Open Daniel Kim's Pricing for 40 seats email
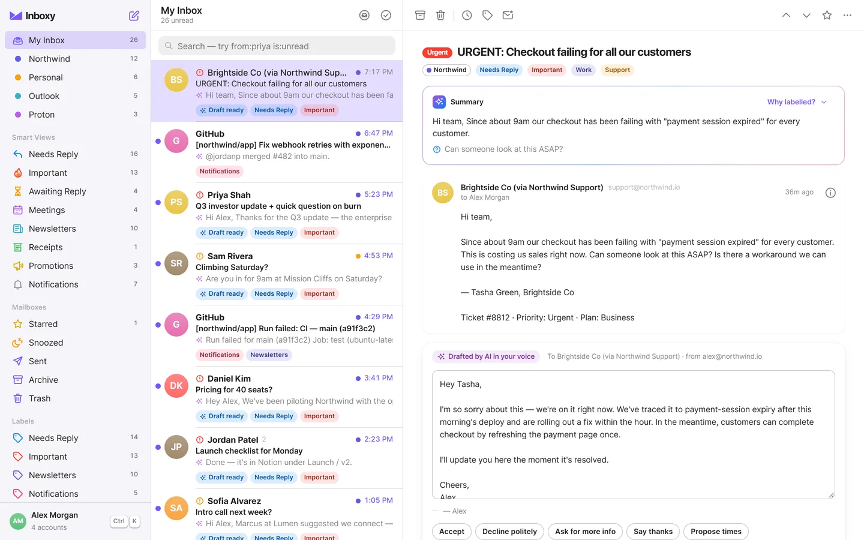The image size is (864, 540). (x=277, y=397)
